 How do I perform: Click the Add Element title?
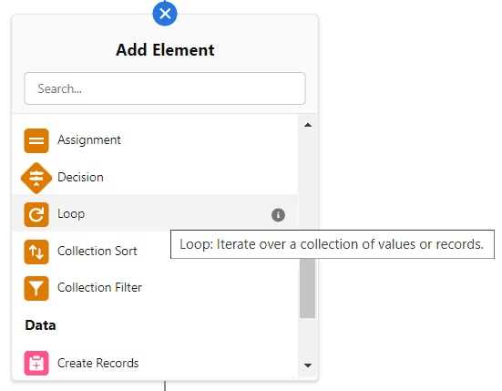point(165,50)
